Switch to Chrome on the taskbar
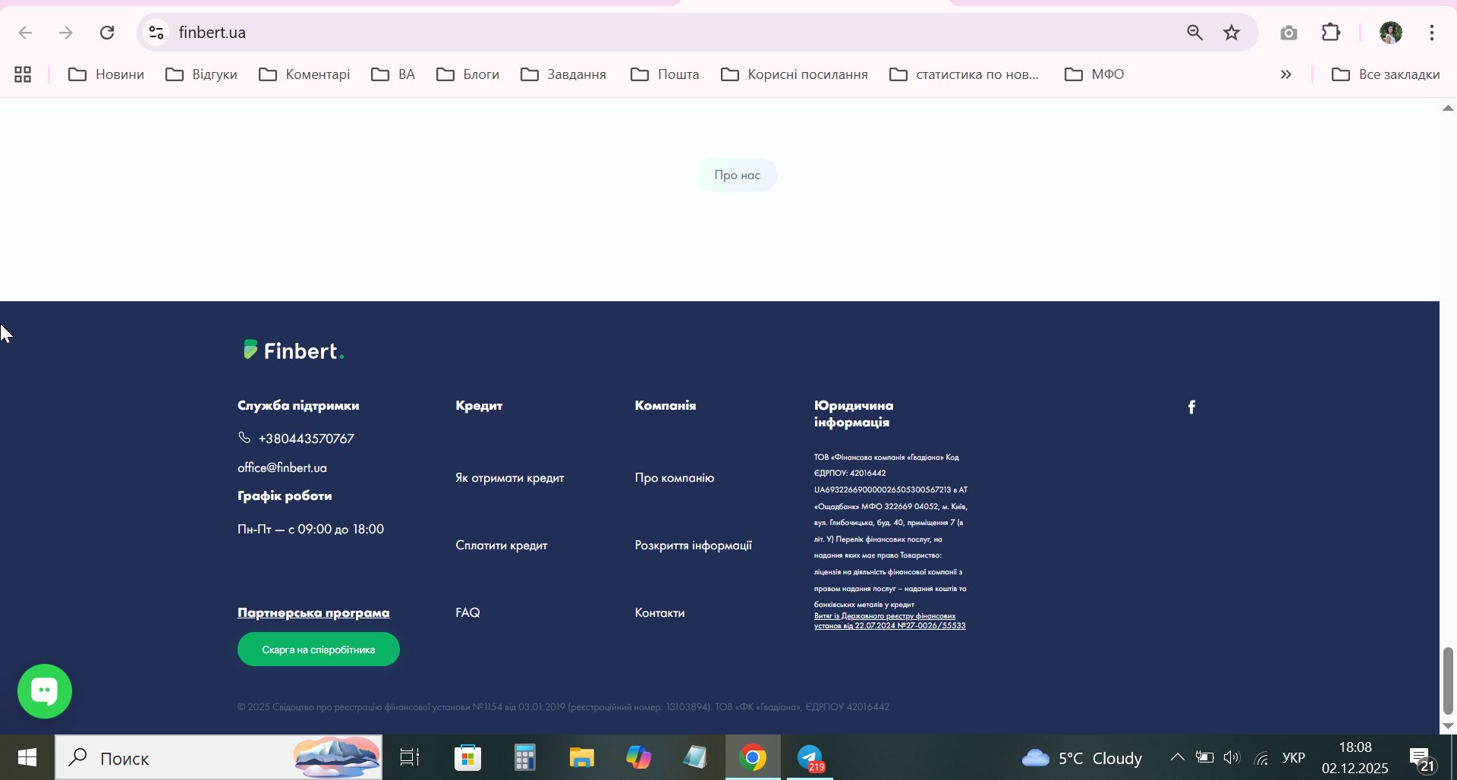The width and height of the screenshot is (1457, 780). (x=753, y=757)
